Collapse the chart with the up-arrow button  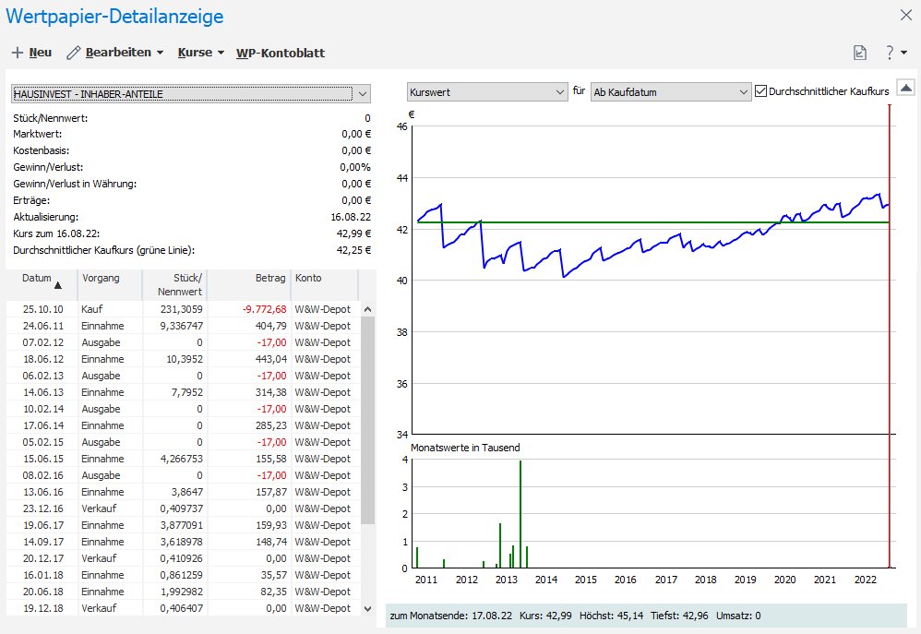905,88
